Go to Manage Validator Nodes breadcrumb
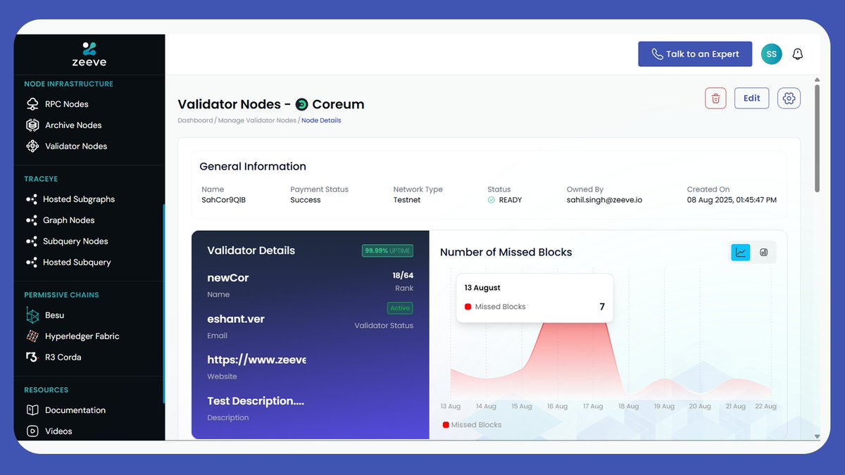This screenshot has width=845, height=475. [x=257, y=120]
